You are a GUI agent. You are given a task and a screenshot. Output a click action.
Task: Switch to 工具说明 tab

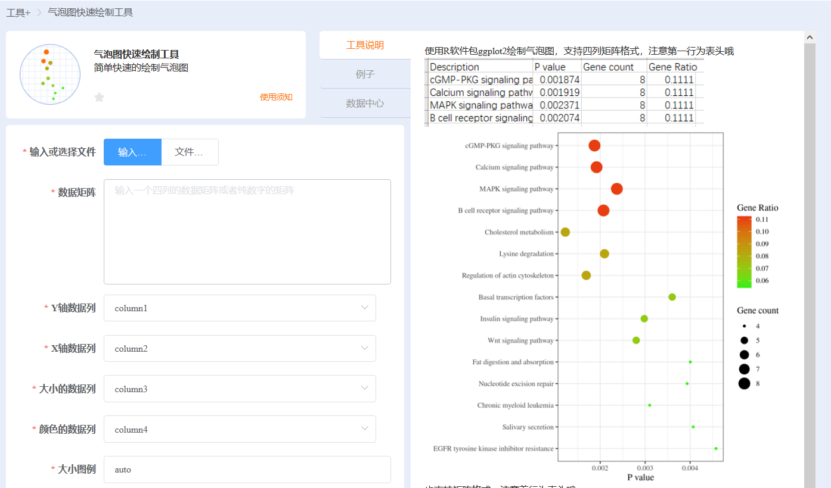[x=365, y=45]
